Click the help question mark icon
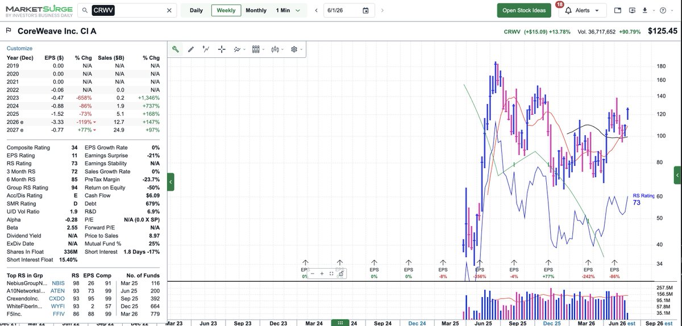This screenshot has width=682, height=326. point(663,10)
